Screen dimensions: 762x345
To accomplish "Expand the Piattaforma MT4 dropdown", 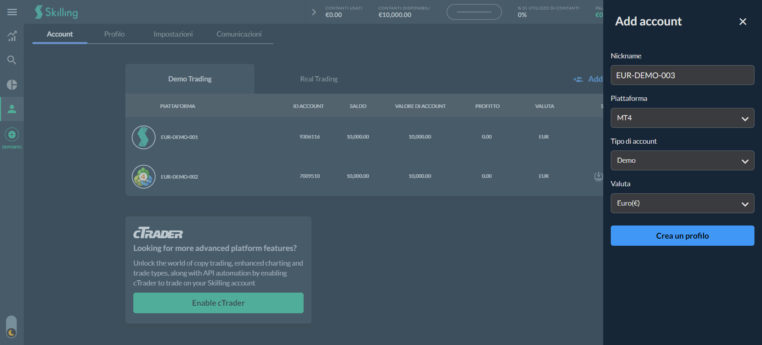I will coord(682,118).
